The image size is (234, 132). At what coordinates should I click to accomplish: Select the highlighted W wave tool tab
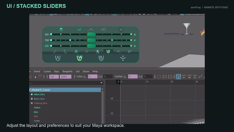coord(108,52)
